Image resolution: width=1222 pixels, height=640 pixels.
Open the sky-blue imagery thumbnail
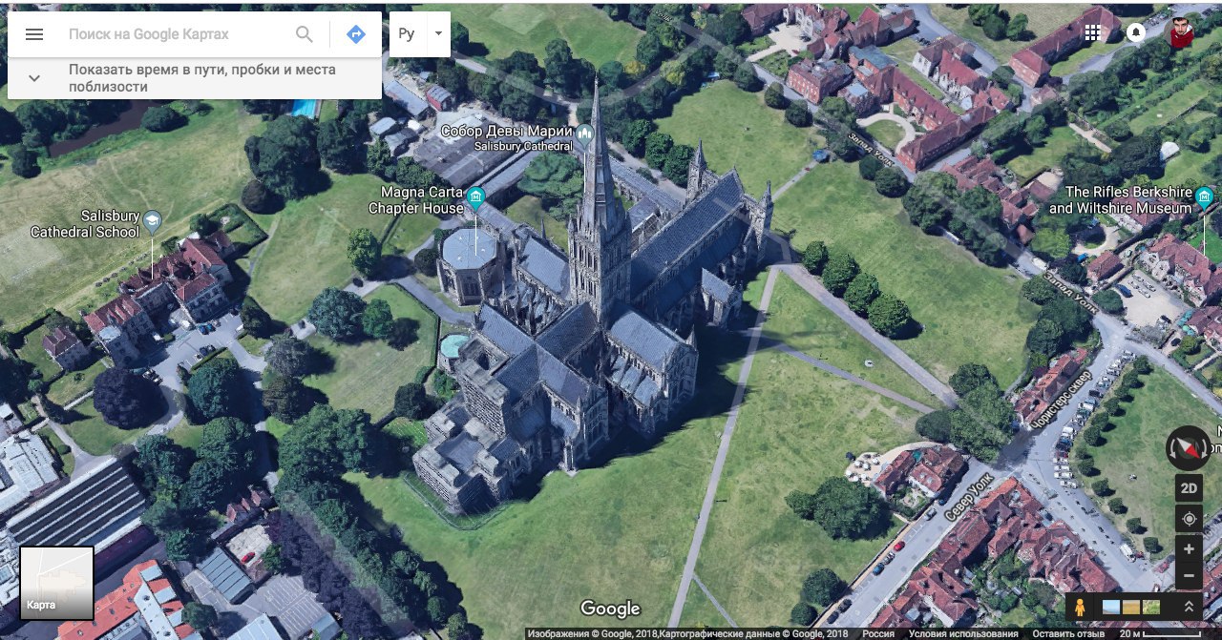(1111, 607)
